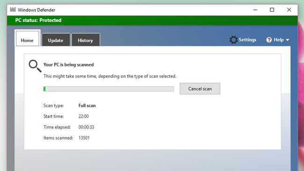Click the PC status Protected banner
Image resolution: width=304 pixels, height=171 pixels.
(x=152, y=21)
